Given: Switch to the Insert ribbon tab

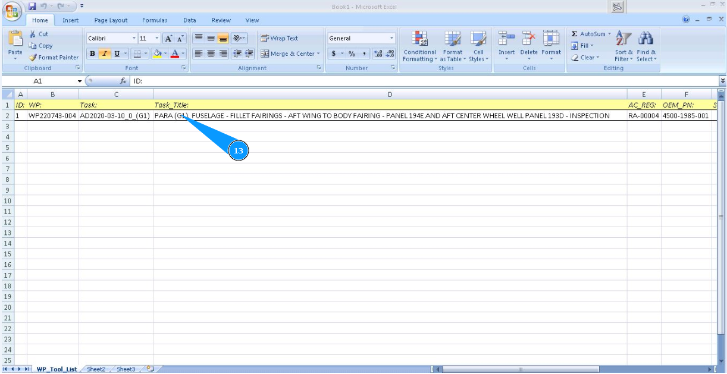Looking at the screenshot, I should (x=71, y=20).
